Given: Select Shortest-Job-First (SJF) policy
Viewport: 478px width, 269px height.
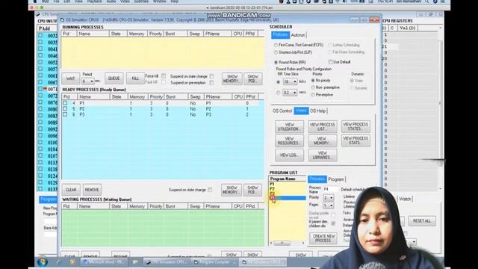Looking at the screenshot, I should point(276,52).
